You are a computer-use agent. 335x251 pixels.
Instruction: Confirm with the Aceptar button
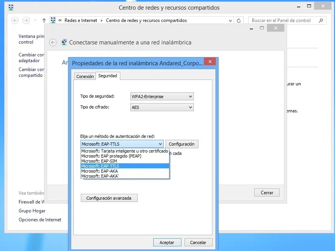point(167,243)
